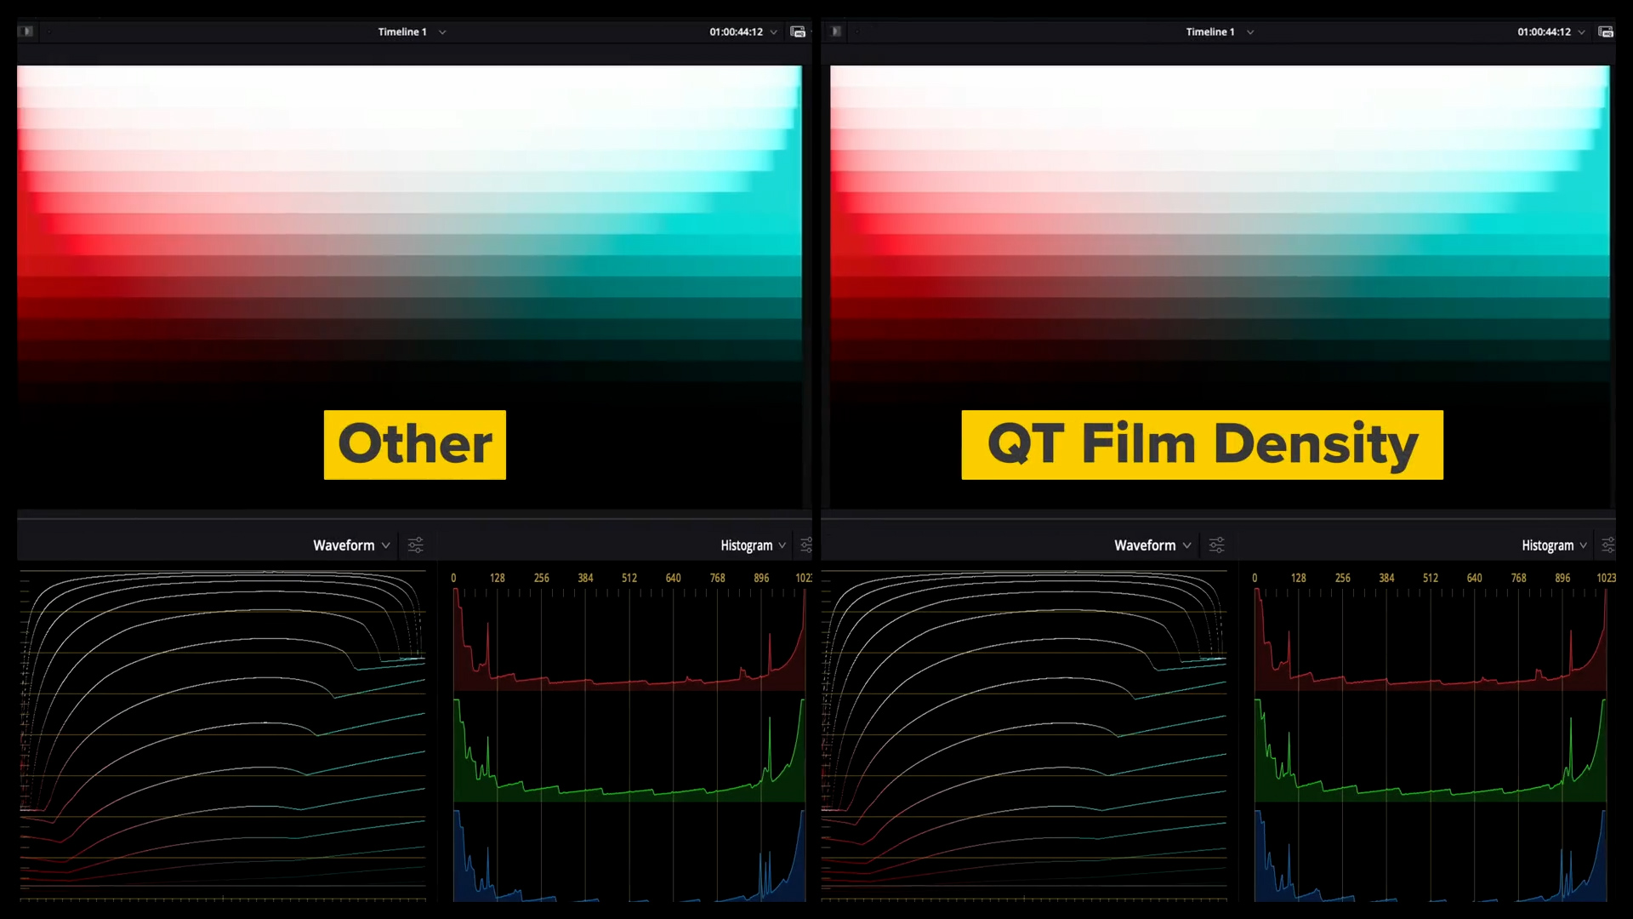The height and width of the screenshot is (919, 1633).
Task: Open settings for right Waveform scope
Action: (1218, 545)
